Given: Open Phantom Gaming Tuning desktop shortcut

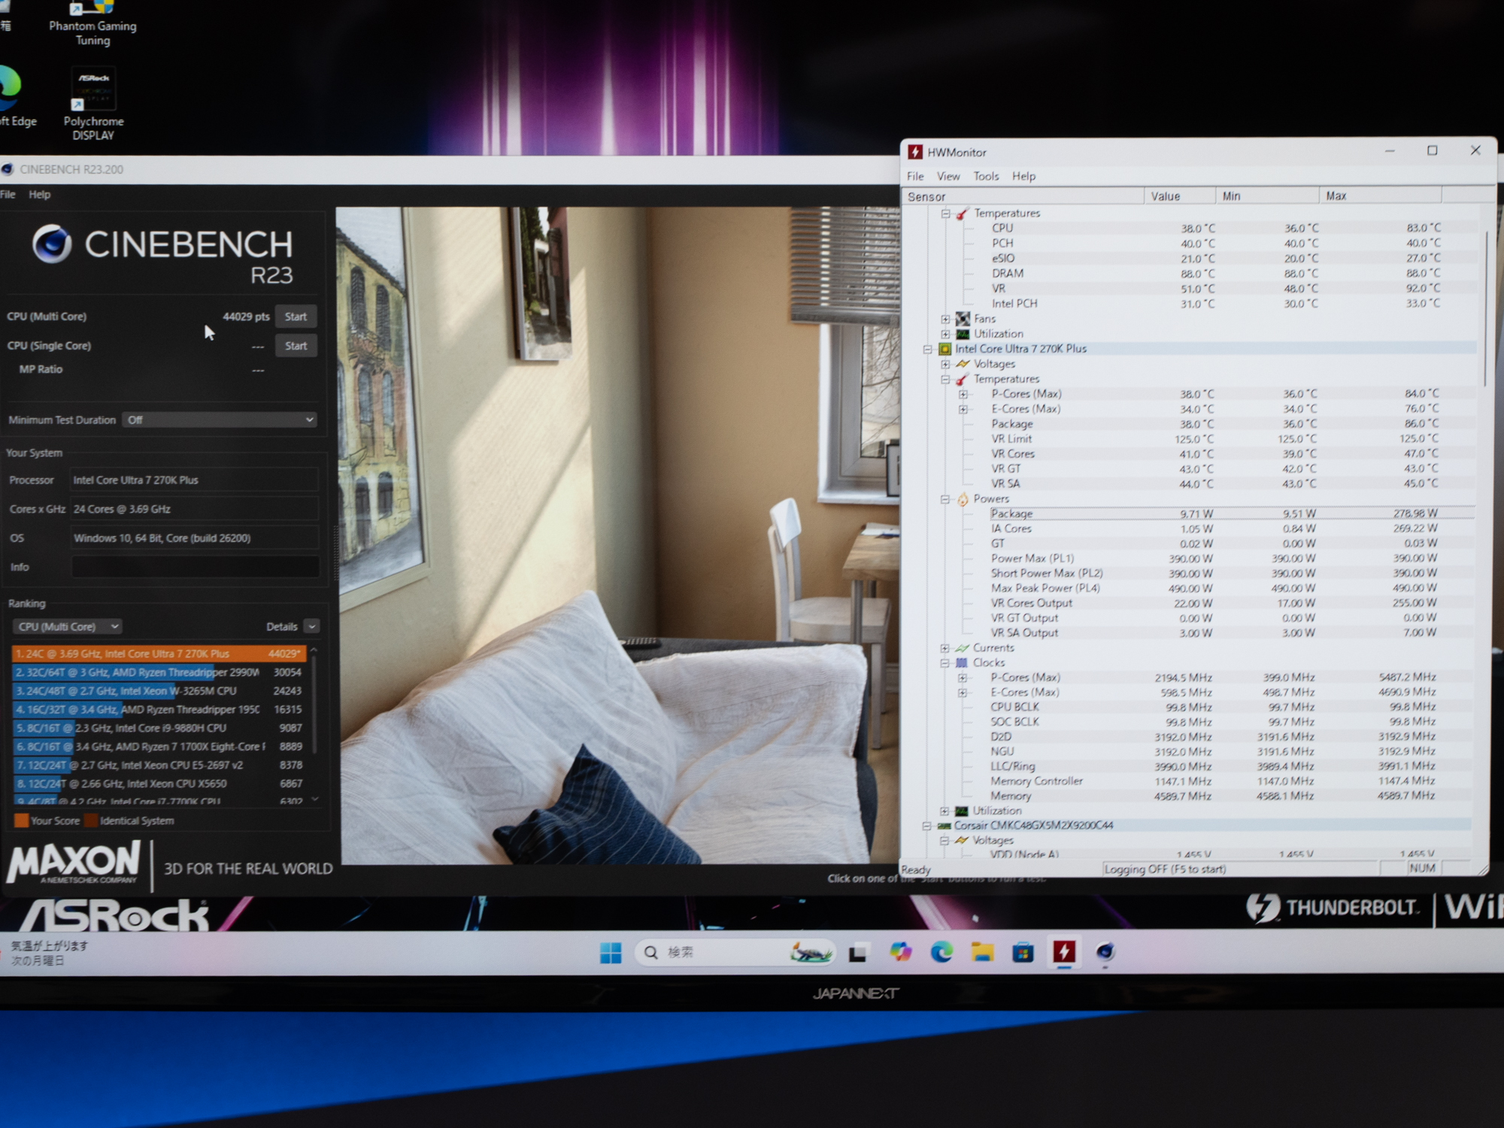Looking at the screenshot, I should point(92,23).
